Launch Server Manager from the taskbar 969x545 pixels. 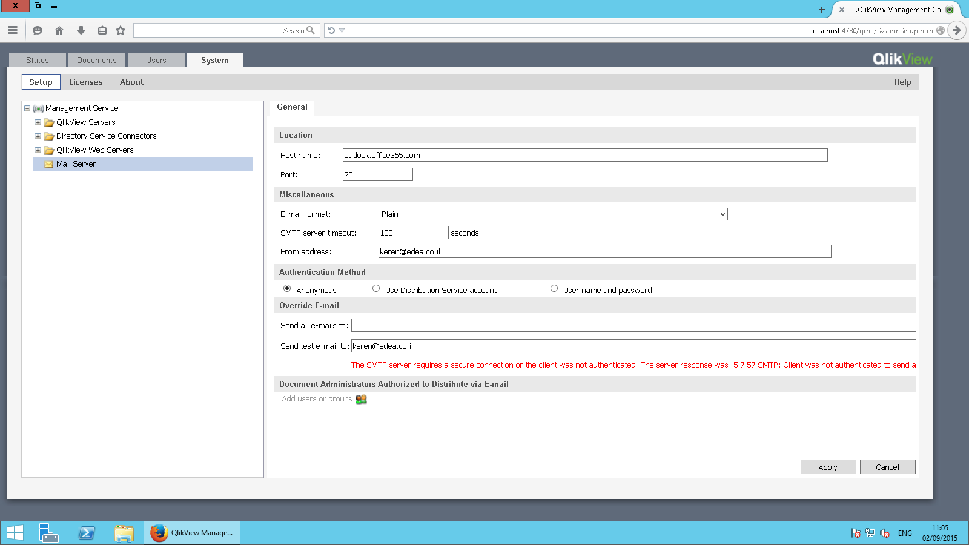[48, 533]
